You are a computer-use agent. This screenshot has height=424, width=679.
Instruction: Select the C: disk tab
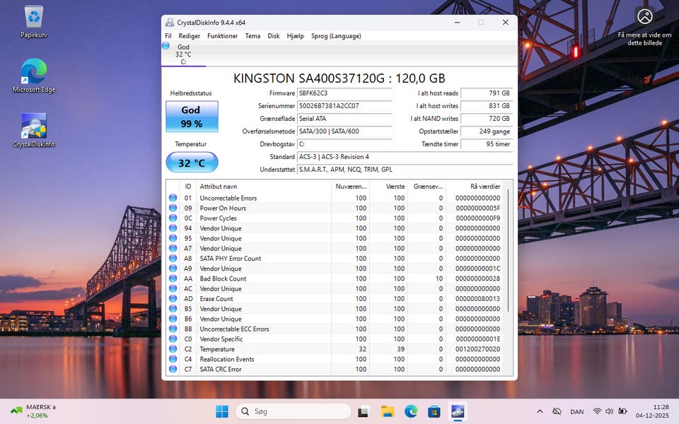pos(183,54)
